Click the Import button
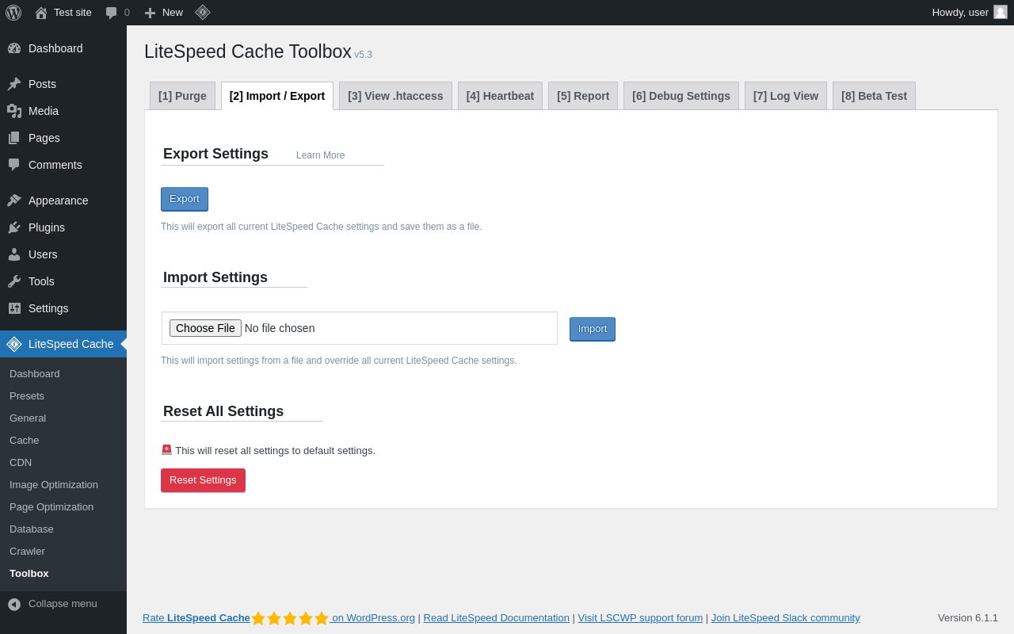Screen dimensions: 1014x634 593,329
